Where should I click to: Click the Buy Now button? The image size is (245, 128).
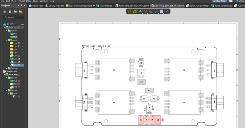click(x=219, y=1)
